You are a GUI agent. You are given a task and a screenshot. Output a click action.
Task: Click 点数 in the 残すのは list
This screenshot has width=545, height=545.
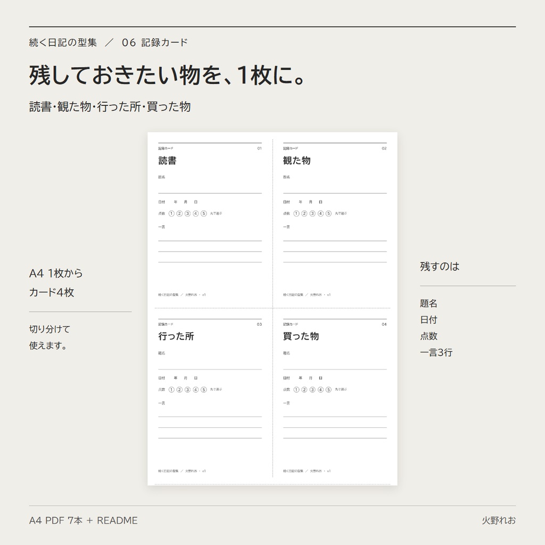(428, 336)
